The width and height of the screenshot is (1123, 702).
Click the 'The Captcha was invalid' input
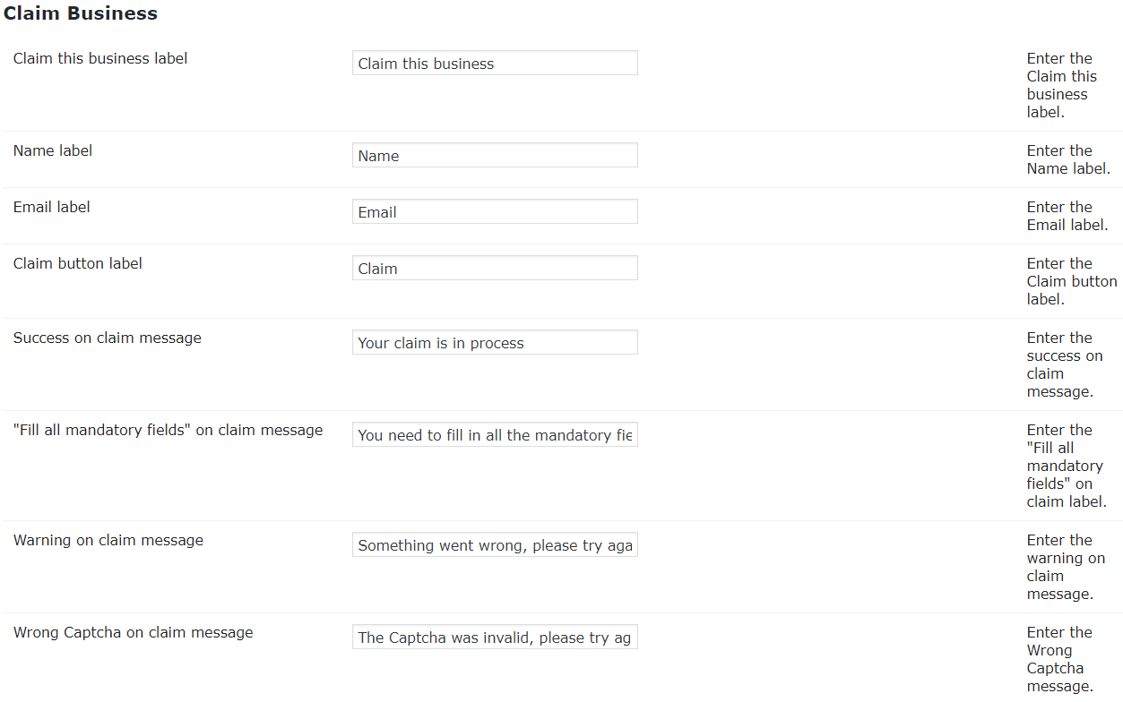point(495,638)
